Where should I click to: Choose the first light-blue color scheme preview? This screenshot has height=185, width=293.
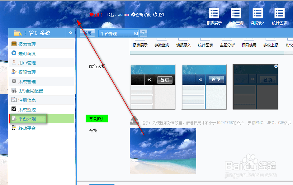(153, 87)
